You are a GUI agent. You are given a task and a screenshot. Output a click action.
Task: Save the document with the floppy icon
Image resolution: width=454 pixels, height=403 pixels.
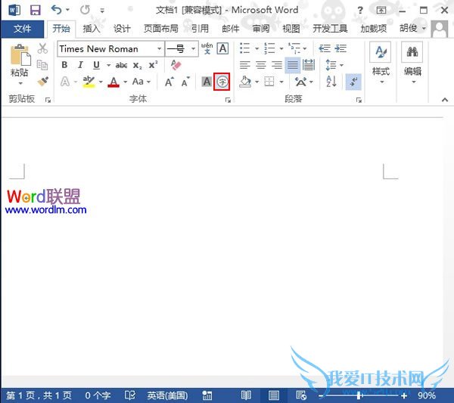click(x=36, y=11)
